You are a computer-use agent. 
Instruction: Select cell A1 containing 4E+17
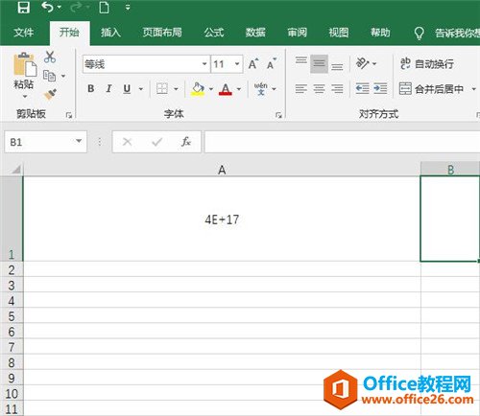coord(222,220)
